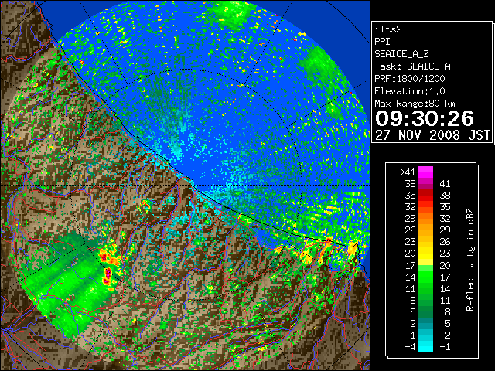Click the vertical 'Reflectivity in dBZ' label

tap(470, 260)
